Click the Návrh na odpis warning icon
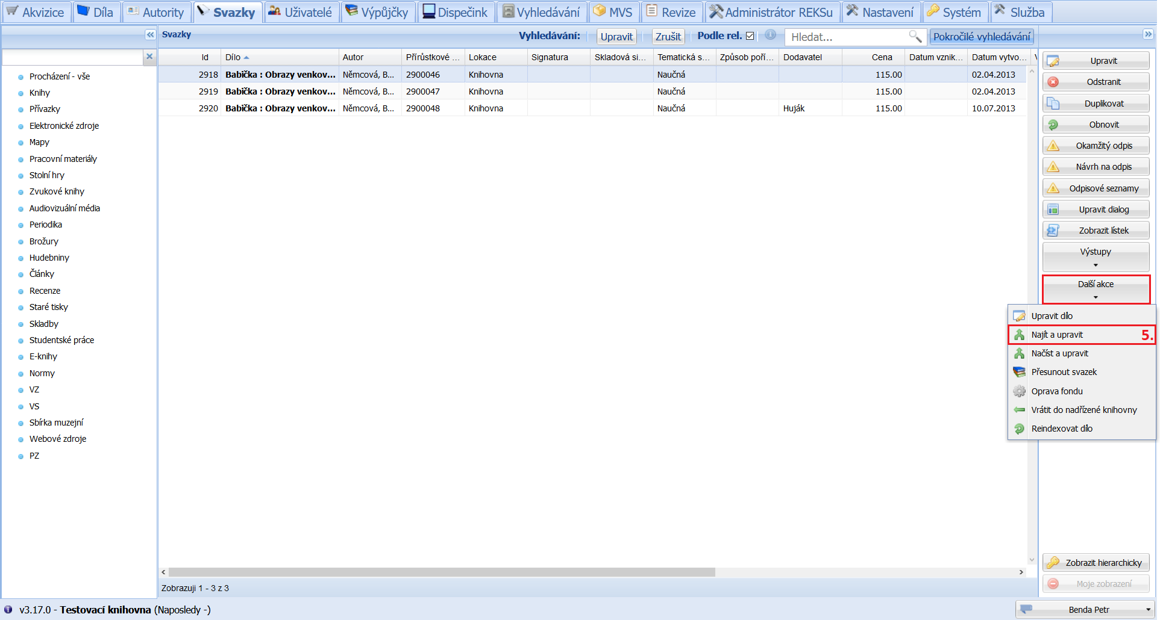This screenshot has height=620, width=1160. (1053, 167)
